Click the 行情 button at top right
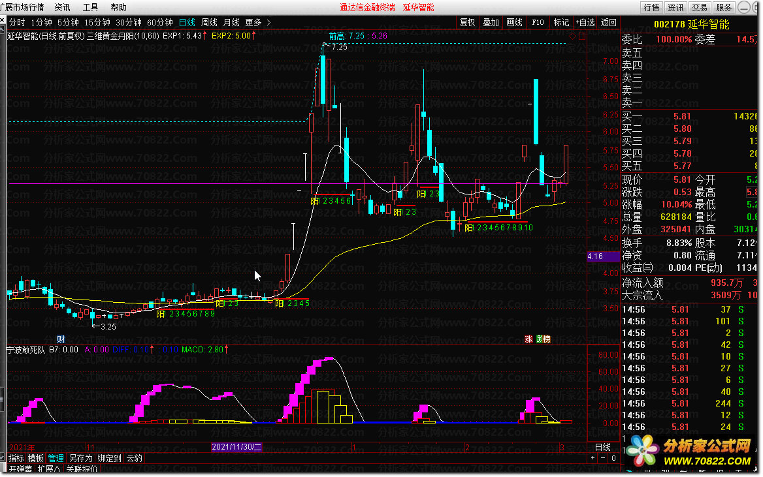This screenshot has height=477, width=763. (651, 7)
